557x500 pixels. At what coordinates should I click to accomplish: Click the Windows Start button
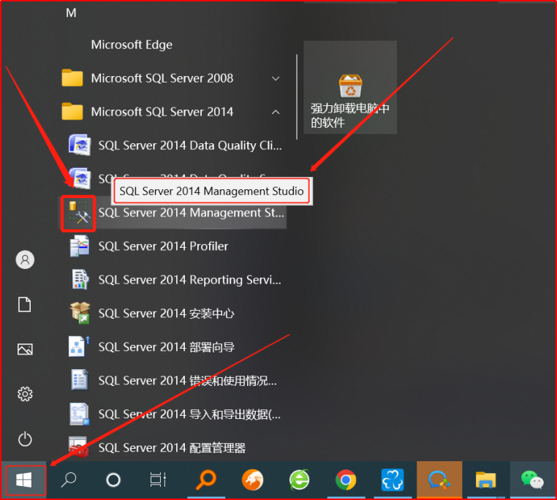pos(24,480)
